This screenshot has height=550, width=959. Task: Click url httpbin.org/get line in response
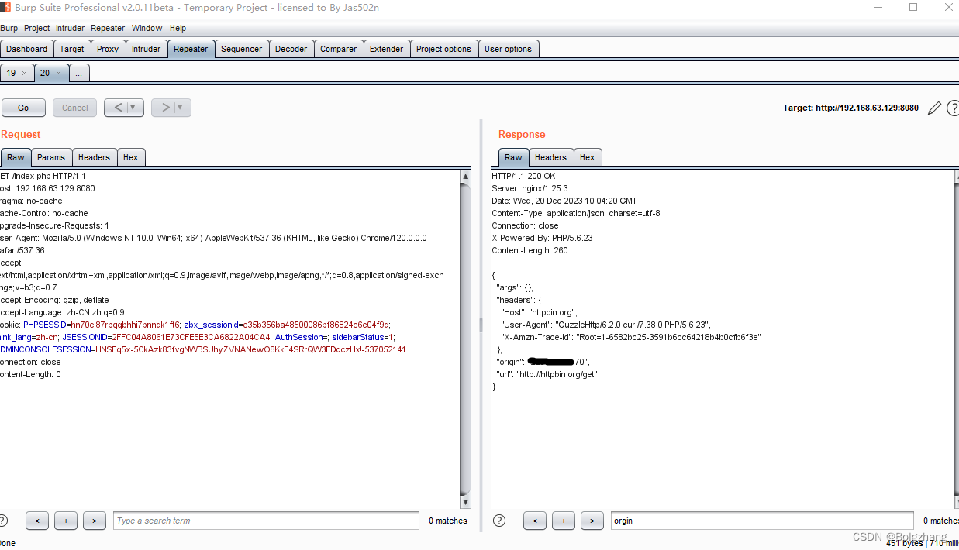click(547, 374)
